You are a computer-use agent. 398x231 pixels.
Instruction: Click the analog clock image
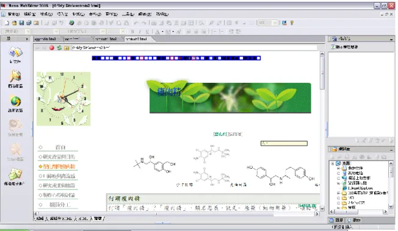pos(63,99)
